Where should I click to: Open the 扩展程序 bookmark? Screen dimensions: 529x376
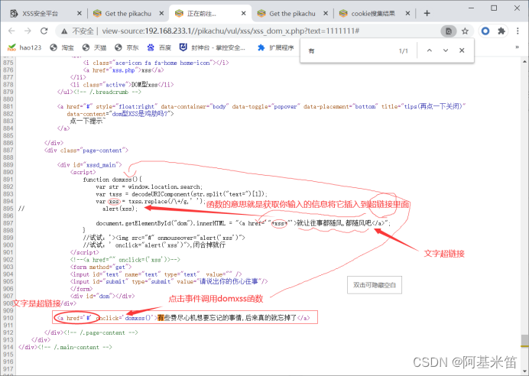(x=276, y=47)
